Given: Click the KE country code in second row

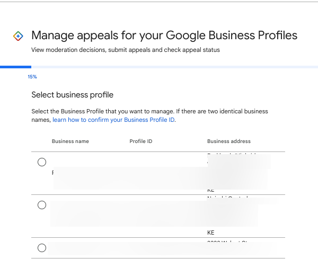Looking at the screenshot, I should (x=211, y=233).
